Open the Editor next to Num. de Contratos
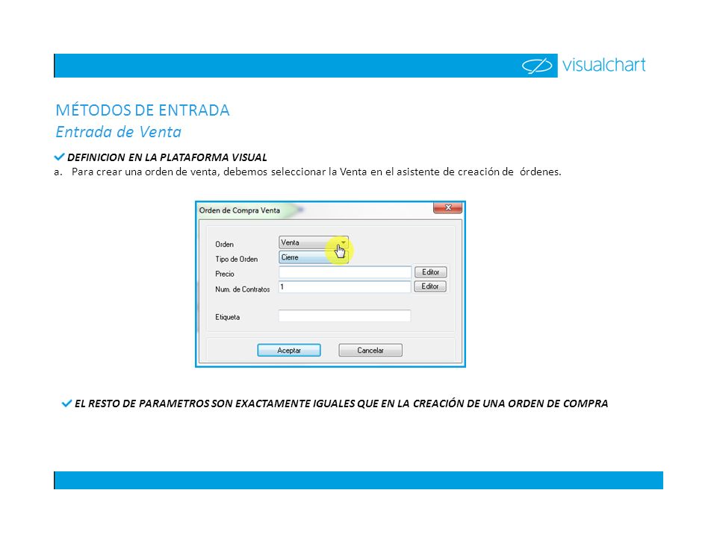Screen dimensions: 717x537 pyautogui.click(x=430, y=286)
